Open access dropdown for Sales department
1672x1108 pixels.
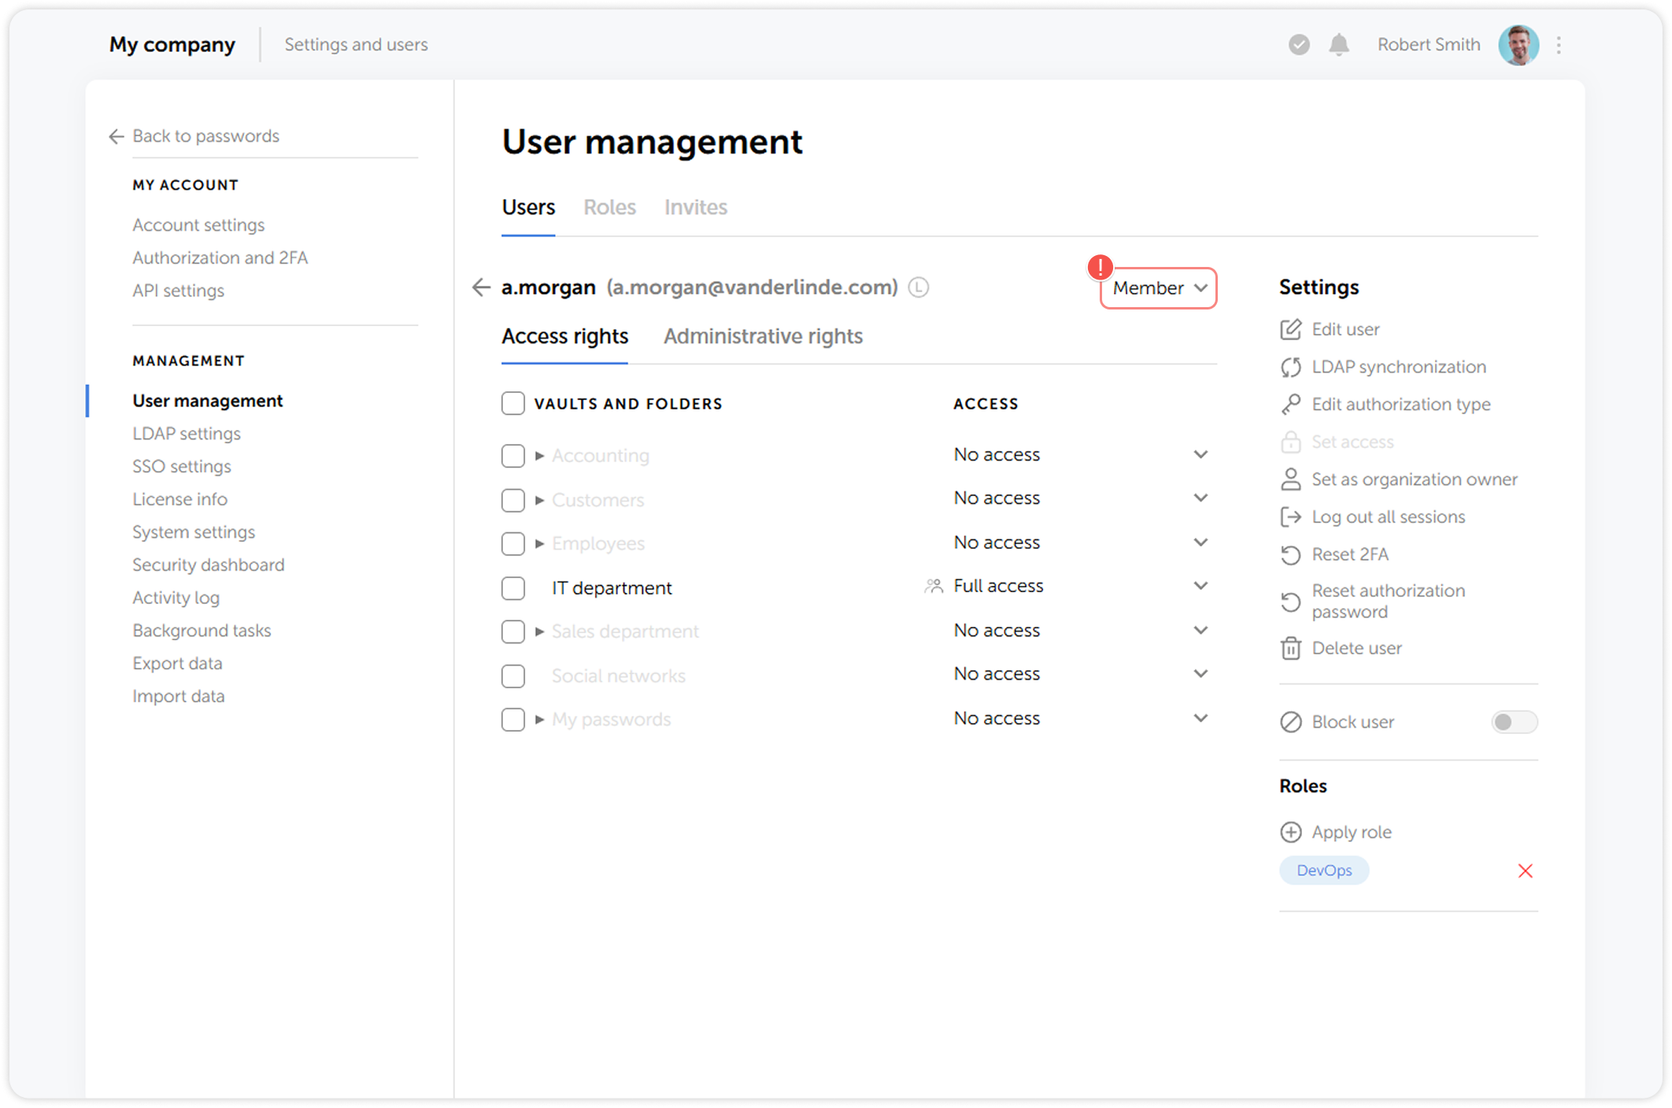[1201, 630]
